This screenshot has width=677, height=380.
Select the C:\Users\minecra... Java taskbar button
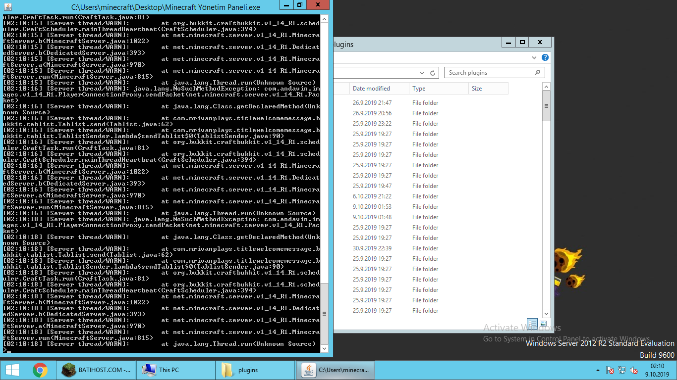(x=336, y=370)
